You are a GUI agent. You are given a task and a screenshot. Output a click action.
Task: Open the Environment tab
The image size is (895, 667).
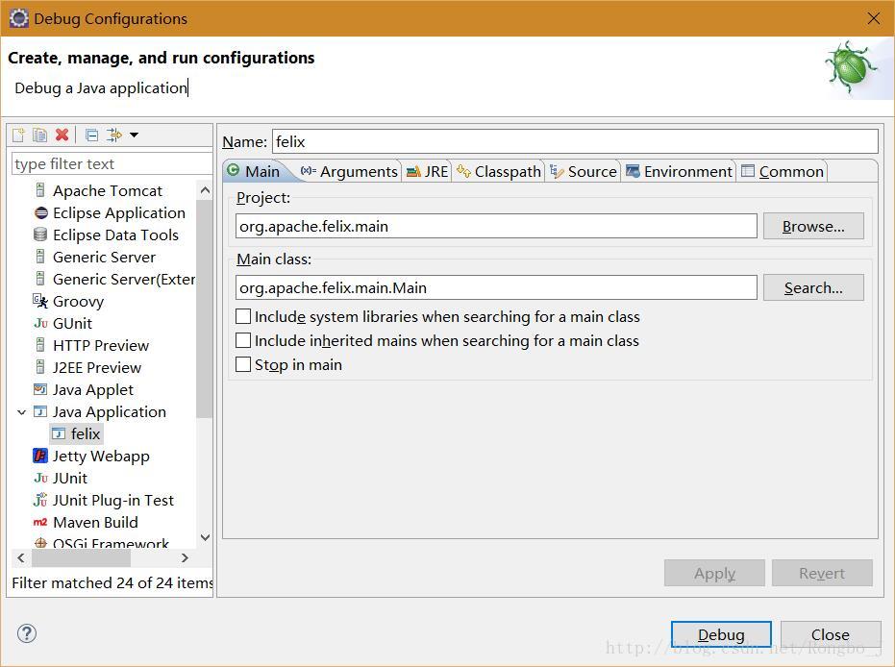pyautogui.click(x=679, y=171)
